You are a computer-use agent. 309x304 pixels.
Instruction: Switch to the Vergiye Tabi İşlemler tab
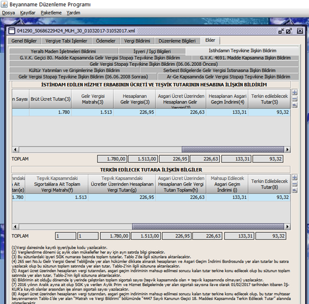coord(66,41)
